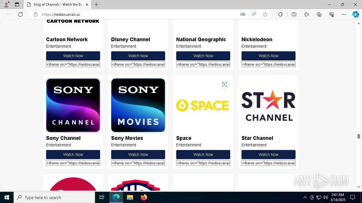The width and height of the screenshot is (362, 203).
Task: Click the Nickelodeon title text
Action: (x=257, y=39)
